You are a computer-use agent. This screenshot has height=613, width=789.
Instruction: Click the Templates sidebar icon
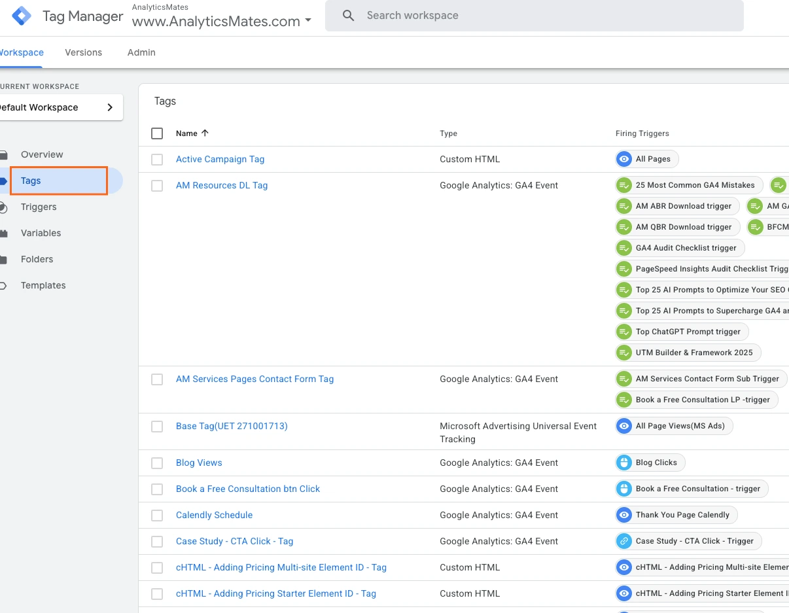pyautogui.click(x=3, y=286)
